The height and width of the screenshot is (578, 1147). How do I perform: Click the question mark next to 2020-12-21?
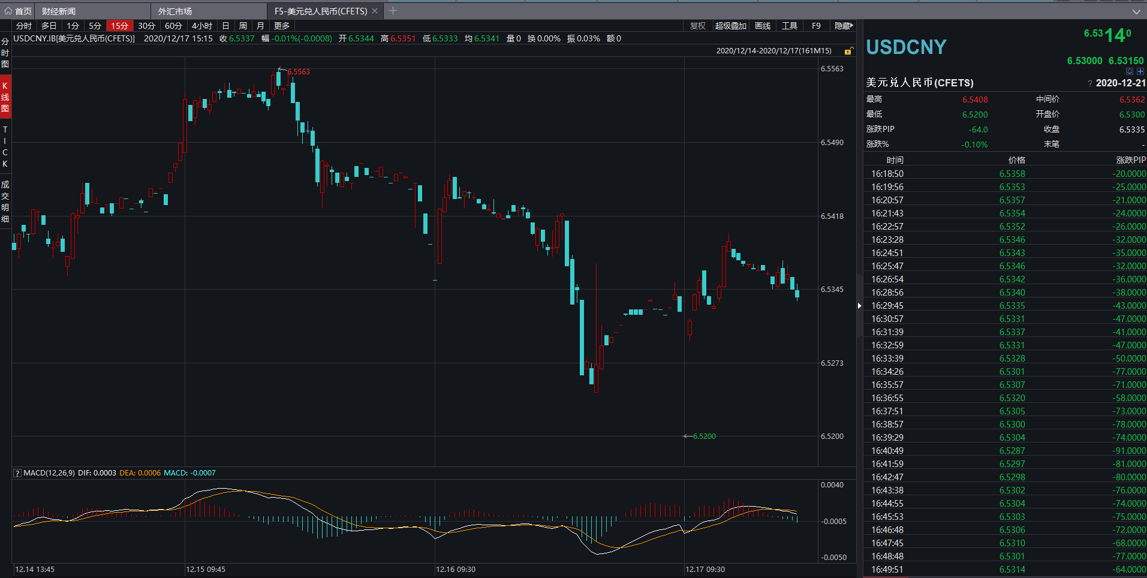(x=1089, y=84)
